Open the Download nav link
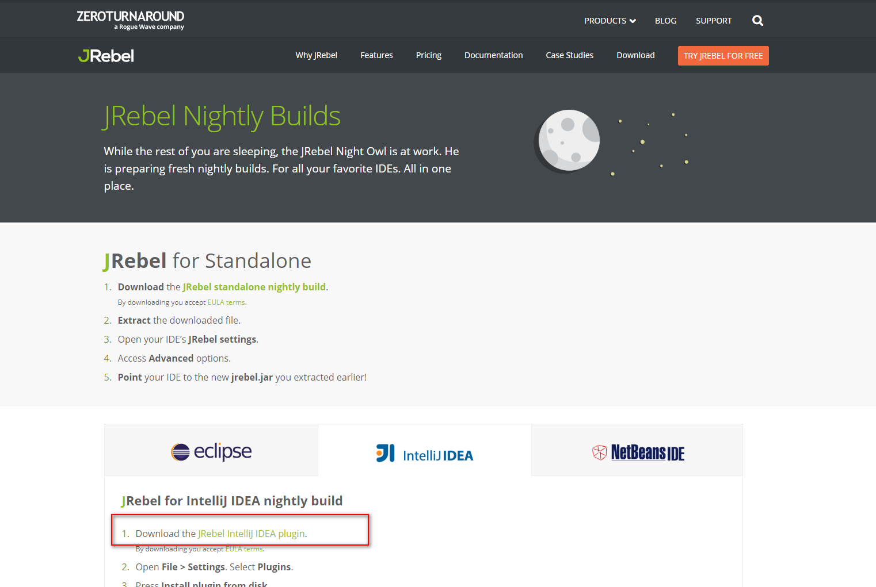Screen dimensions: 876x587 (x=635, y=55)
